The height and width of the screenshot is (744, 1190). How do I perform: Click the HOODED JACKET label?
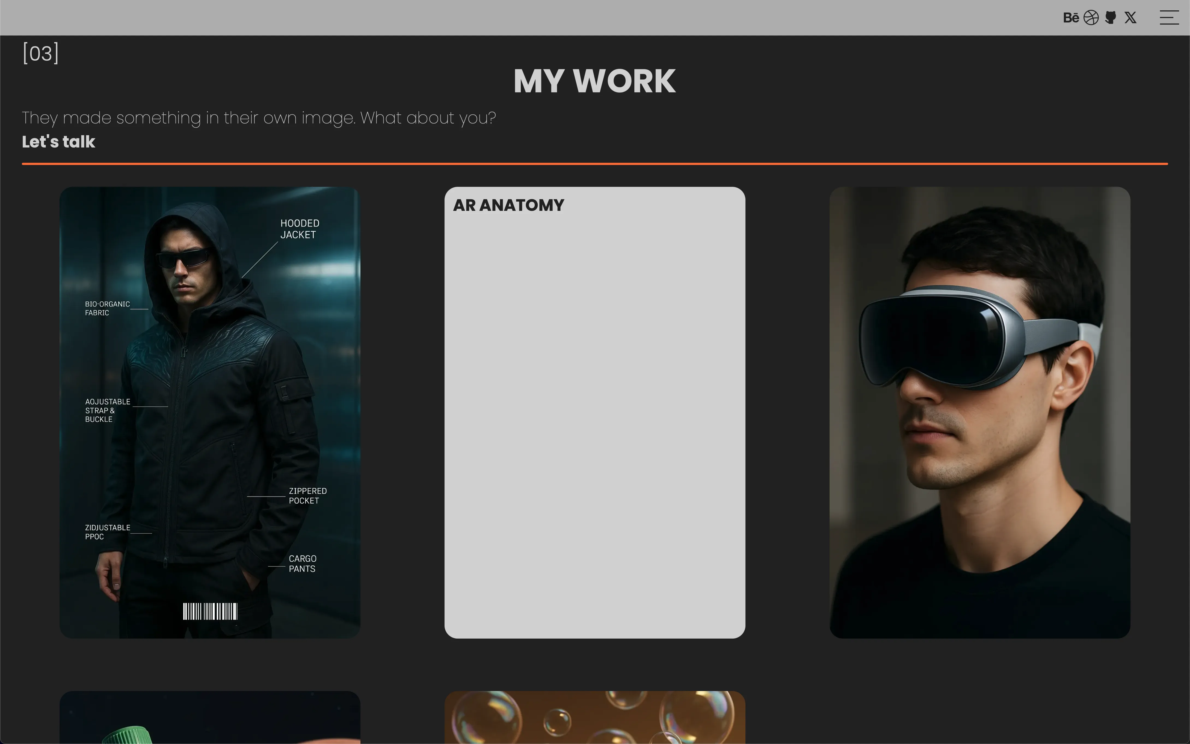[299, 229]
